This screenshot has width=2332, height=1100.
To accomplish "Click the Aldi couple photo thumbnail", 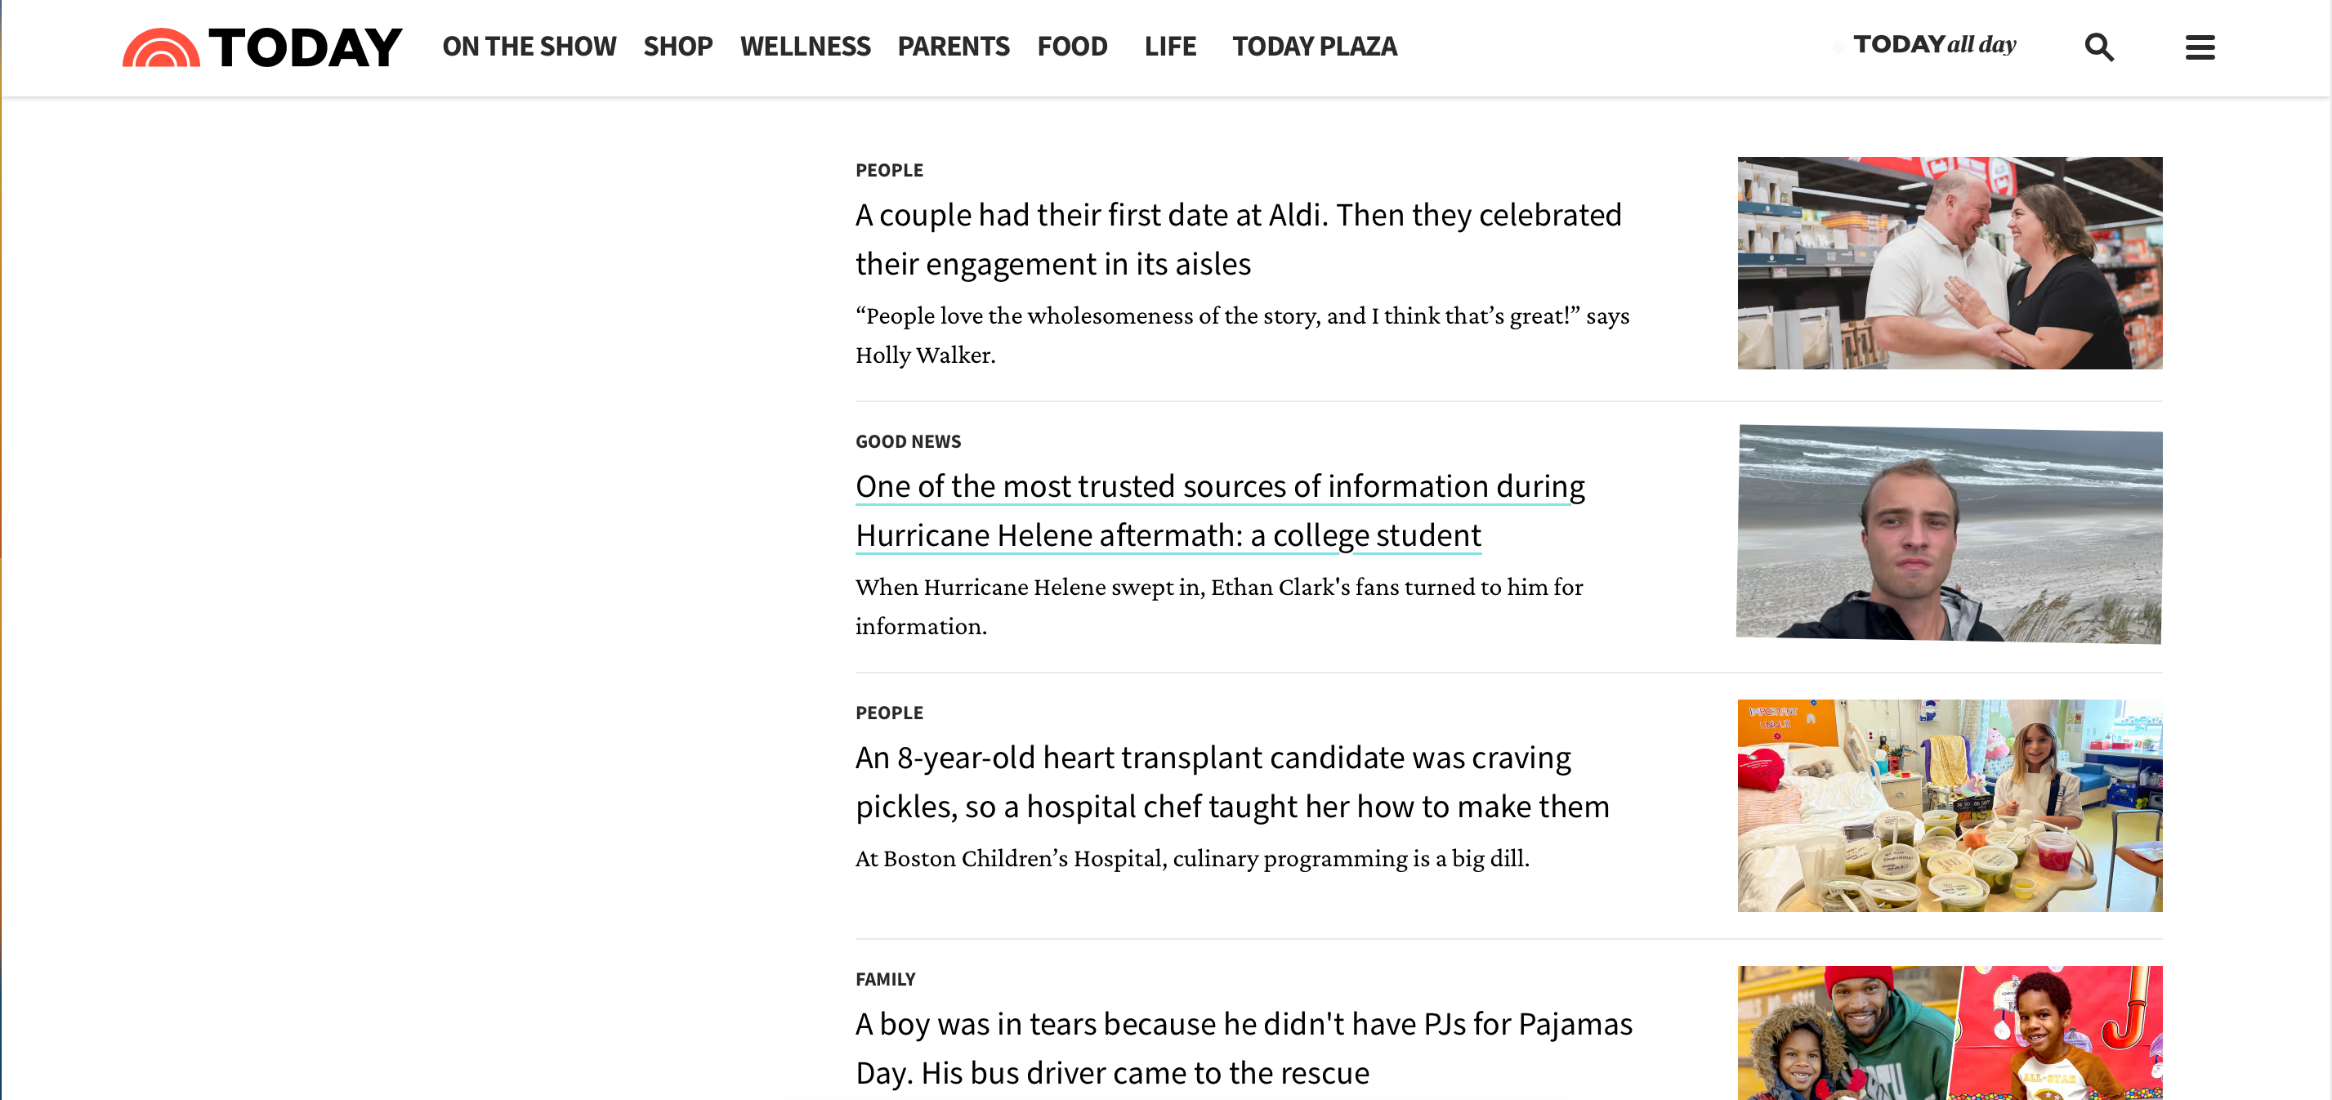I will click(1949, 262).
